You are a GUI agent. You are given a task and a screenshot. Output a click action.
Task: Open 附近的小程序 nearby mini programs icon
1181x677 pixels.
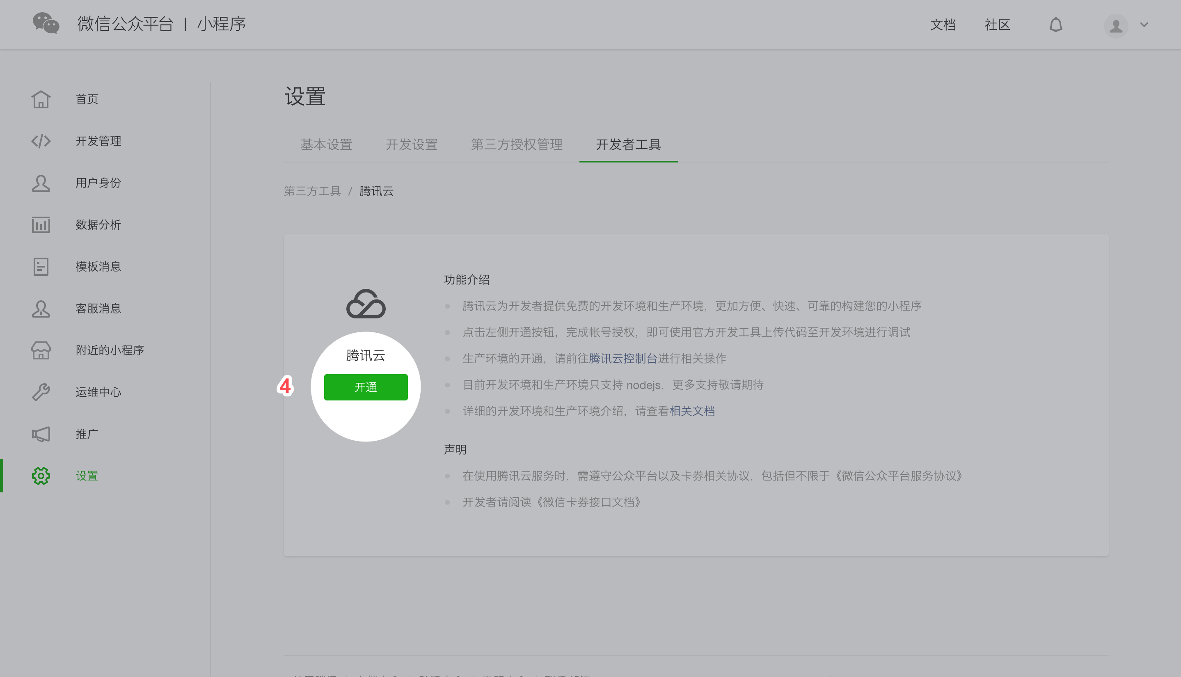(x=41, y=350)
